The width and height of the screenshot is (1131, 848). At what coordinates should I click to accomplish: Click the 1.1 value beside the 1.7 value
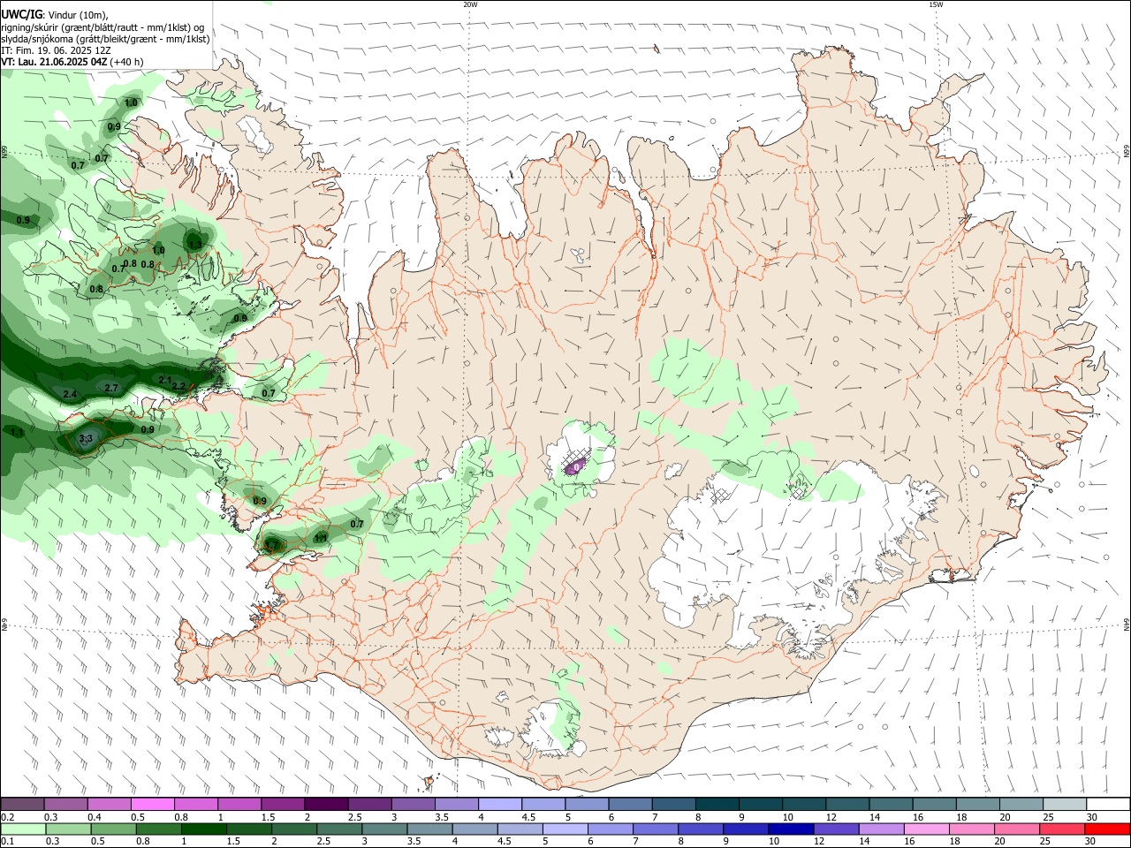321,537
